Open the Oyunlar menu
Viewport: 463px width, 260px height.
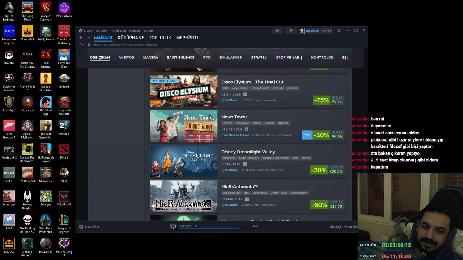[135, 31]
